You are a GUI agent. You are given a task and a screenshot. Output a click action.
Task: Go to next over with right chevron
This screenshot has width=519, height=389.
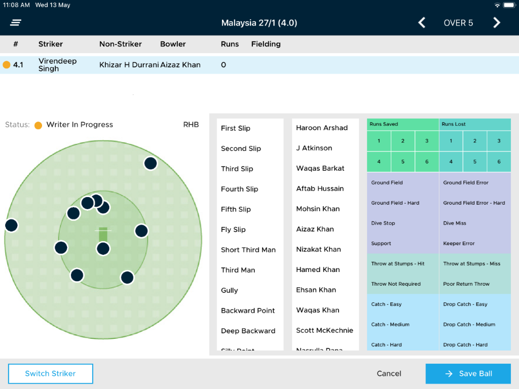click(497, 23)
